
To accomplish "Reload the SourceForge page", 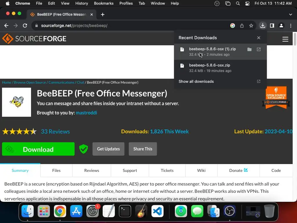I will pos(25,26).
